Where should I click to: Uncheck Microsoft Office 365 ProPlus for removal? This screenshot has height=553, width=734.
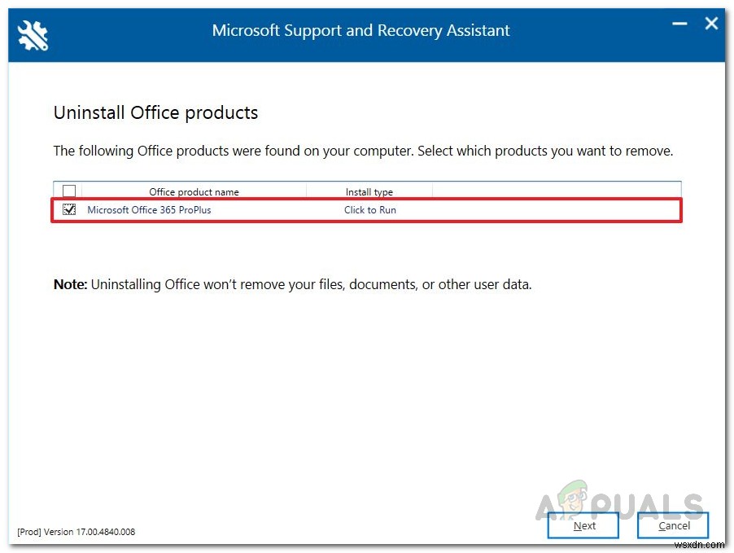(69, 209)
